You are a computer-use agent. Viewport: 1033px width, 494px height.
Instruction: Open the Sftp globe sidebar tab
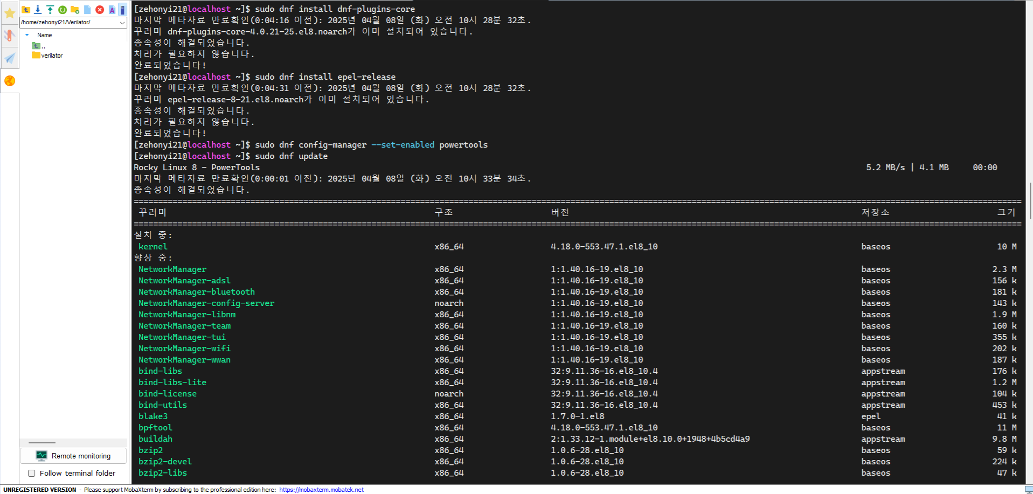[10, 81]
